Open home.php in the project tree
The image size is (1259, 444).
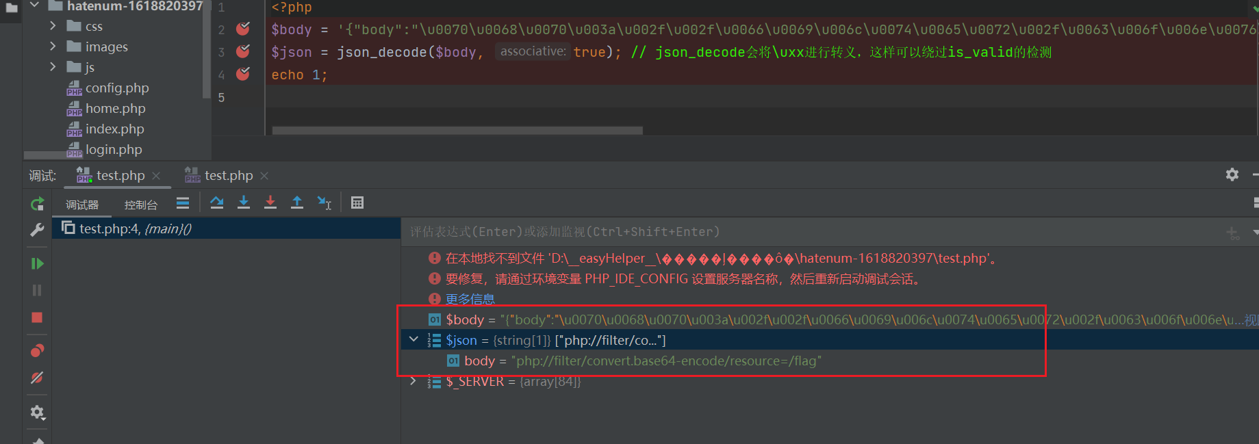pos(115,108)
